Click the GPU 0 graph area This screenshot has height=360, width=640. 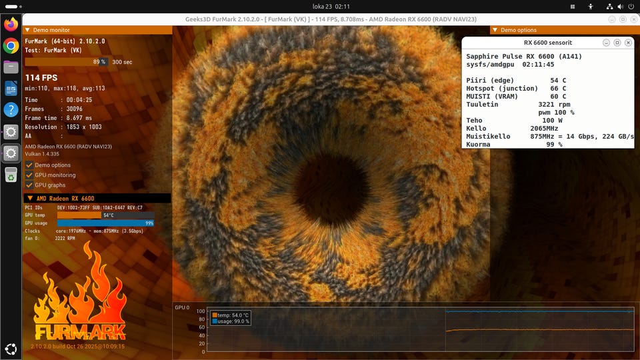pyautogui.click(x=421, y=329)
